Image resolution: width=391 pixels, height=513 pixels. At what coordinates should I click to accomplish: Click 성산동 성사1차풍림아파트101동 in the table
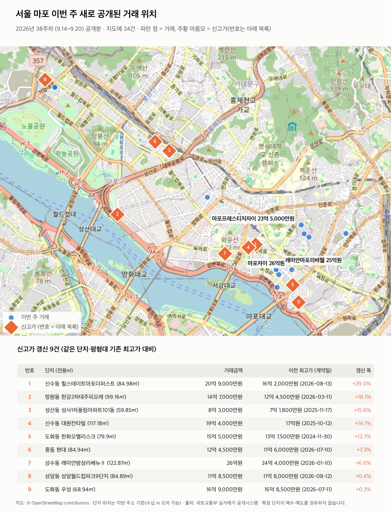point(92,410)
